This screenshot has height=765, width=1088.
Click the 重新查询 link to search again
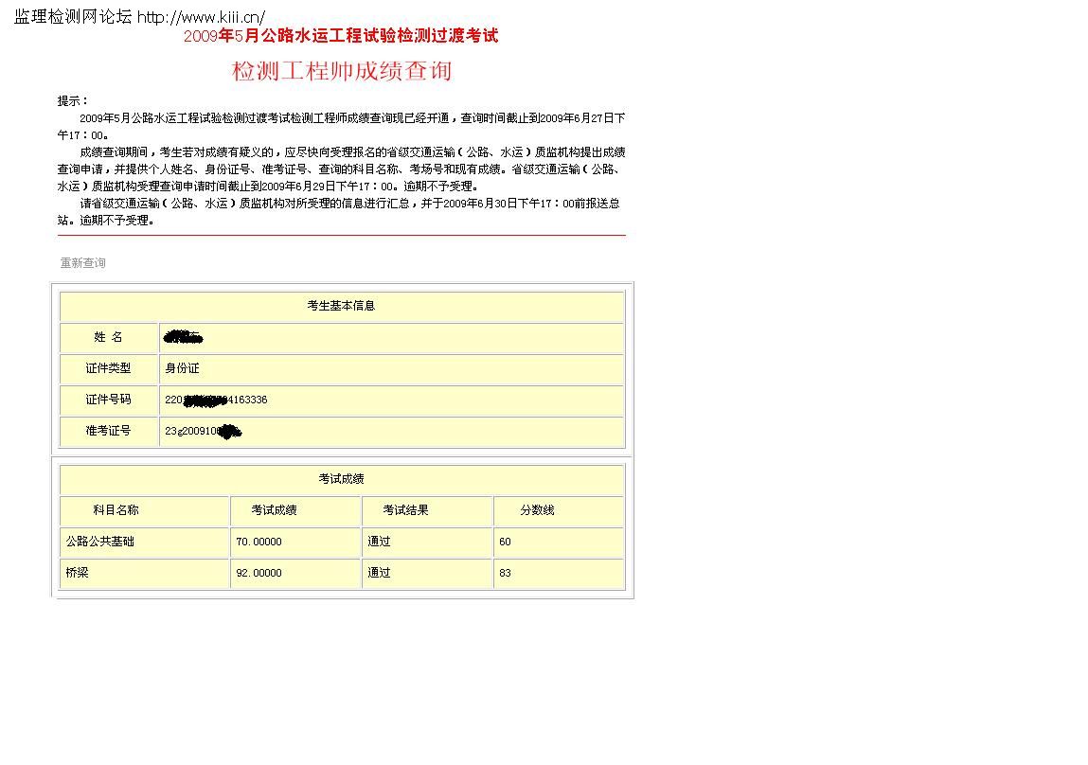[x=81, y=263]
